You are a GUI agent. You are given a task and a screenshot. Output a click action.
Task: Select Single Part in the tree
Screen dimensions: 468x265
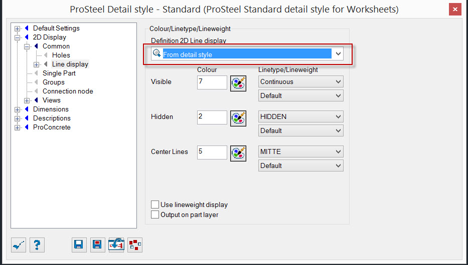59,73
